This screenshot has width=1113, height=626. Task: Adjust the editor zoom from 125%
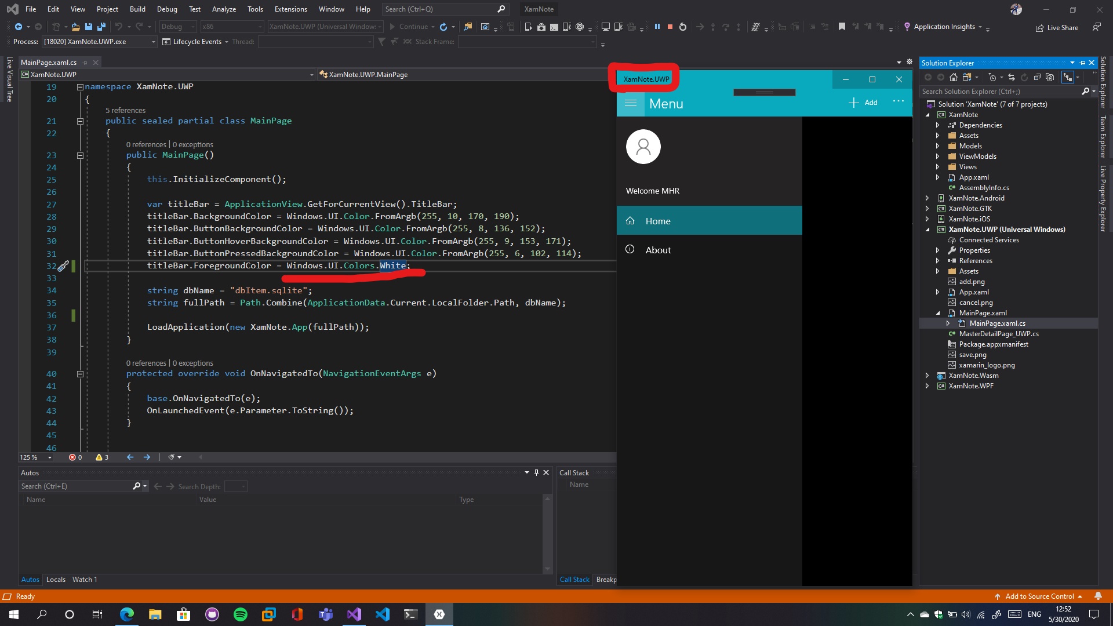tap(35, 457)
